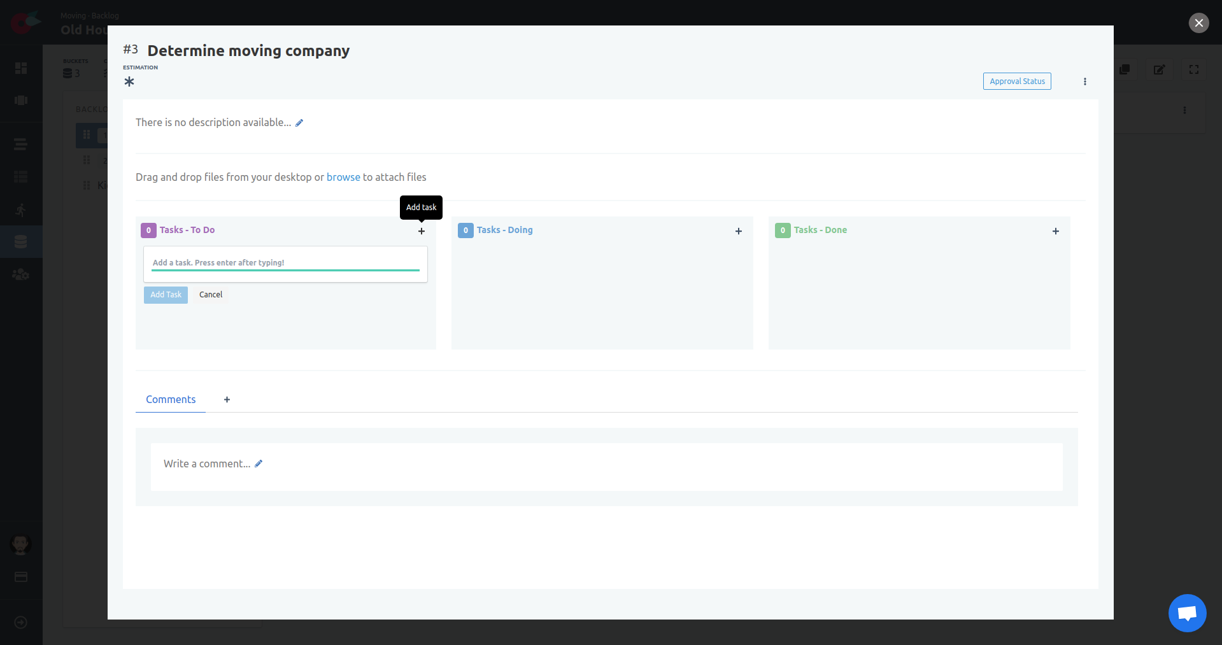
Task: Open the list view icon in sidebar
Action: click(x=21, y=145)
